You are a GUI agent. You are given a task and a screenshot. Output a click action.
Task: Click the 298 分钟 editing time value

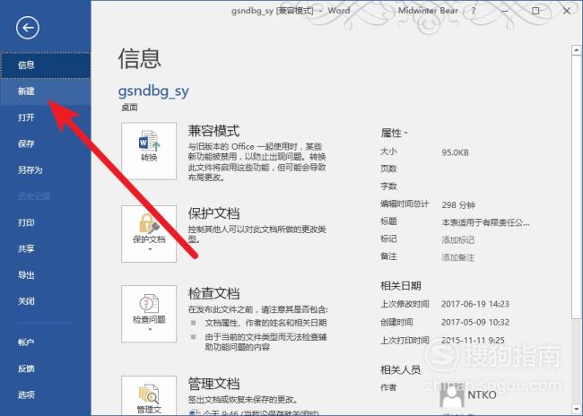point(458,205)
